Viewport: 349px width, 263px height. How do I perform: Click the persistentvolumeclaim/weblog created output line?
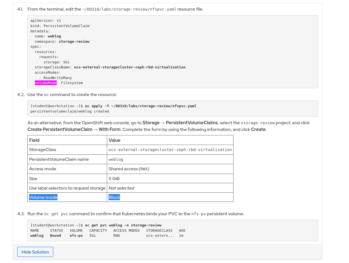[70, 111]
